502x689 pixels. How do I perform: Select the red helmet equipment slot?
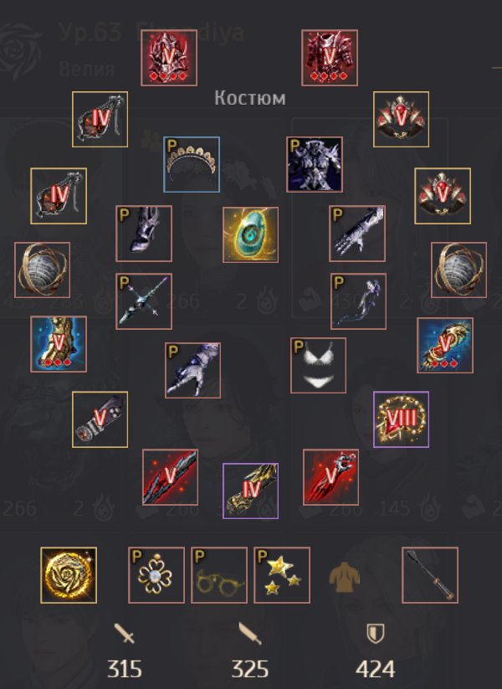169,58
